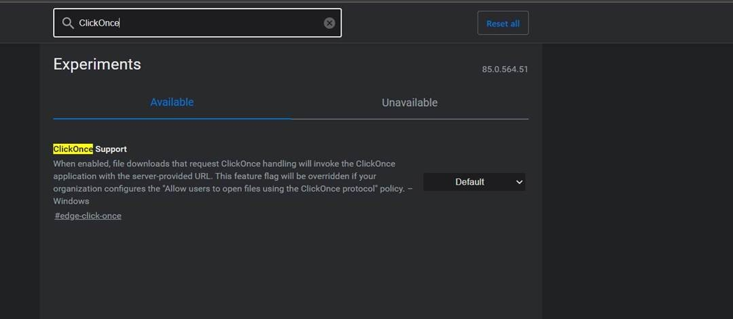Click the chevron arrow on the Default dropdown
The width and height of the screenshot is (733, 319).
(519, 182)
